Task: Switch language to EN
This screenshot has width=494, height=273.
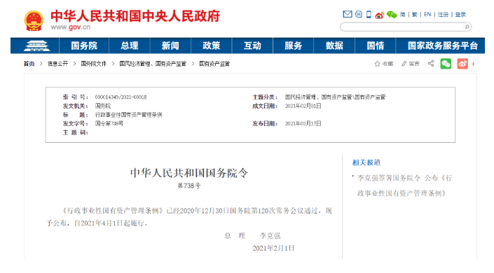Action: click(x=427, y=15)
